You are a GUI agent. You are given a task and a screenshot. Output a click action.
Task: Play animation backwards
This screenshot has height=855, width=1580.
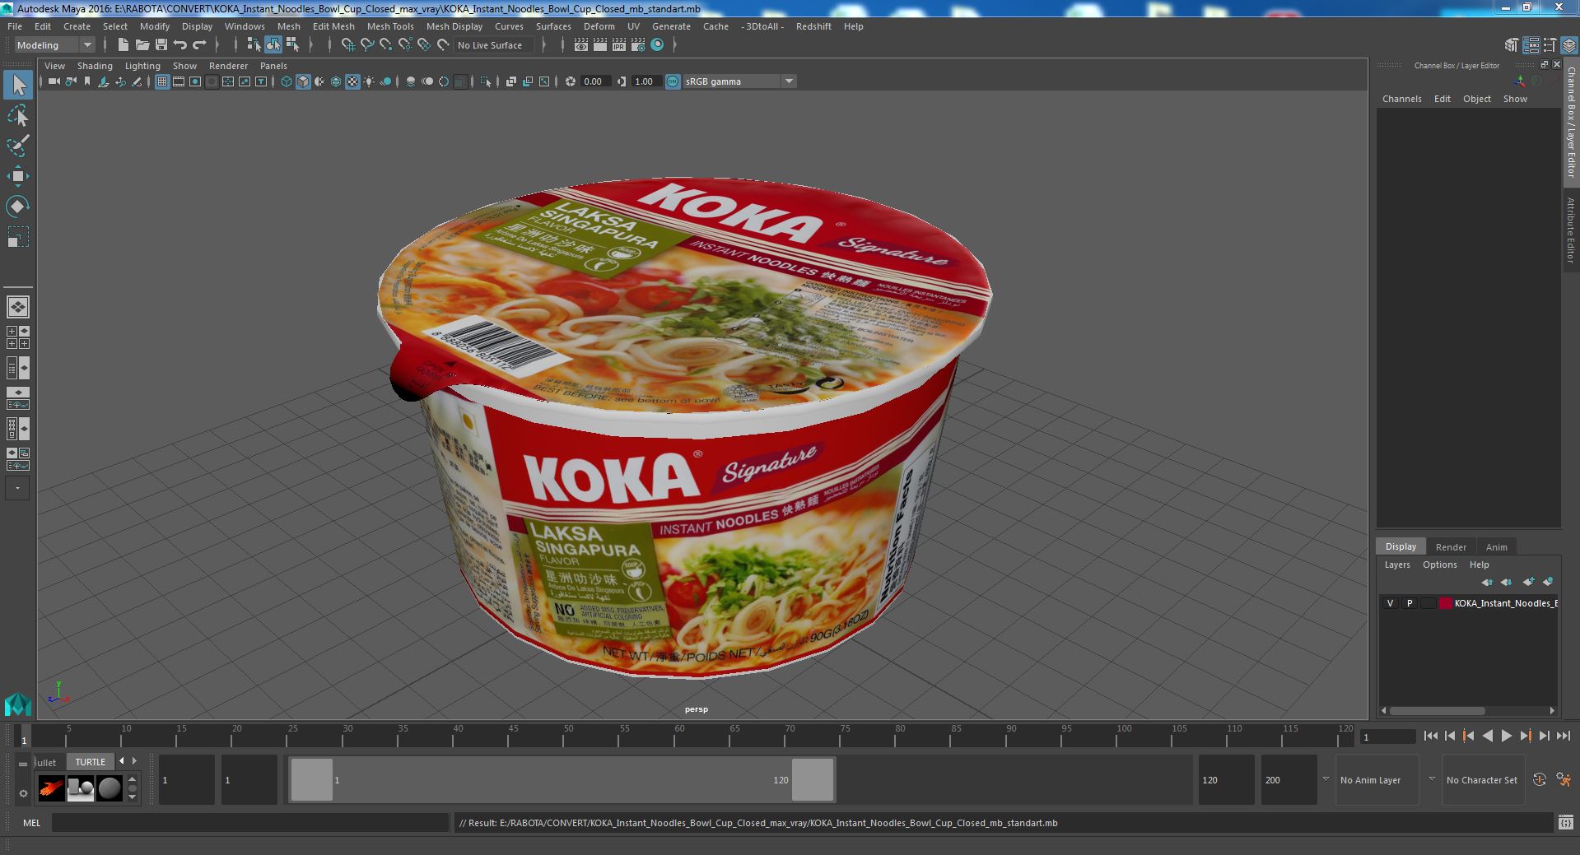point(1487,737)
